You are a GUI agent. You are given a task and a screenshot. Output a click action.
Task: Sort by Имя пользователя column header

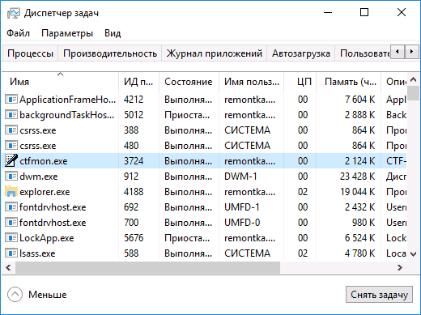click(251, 82)
